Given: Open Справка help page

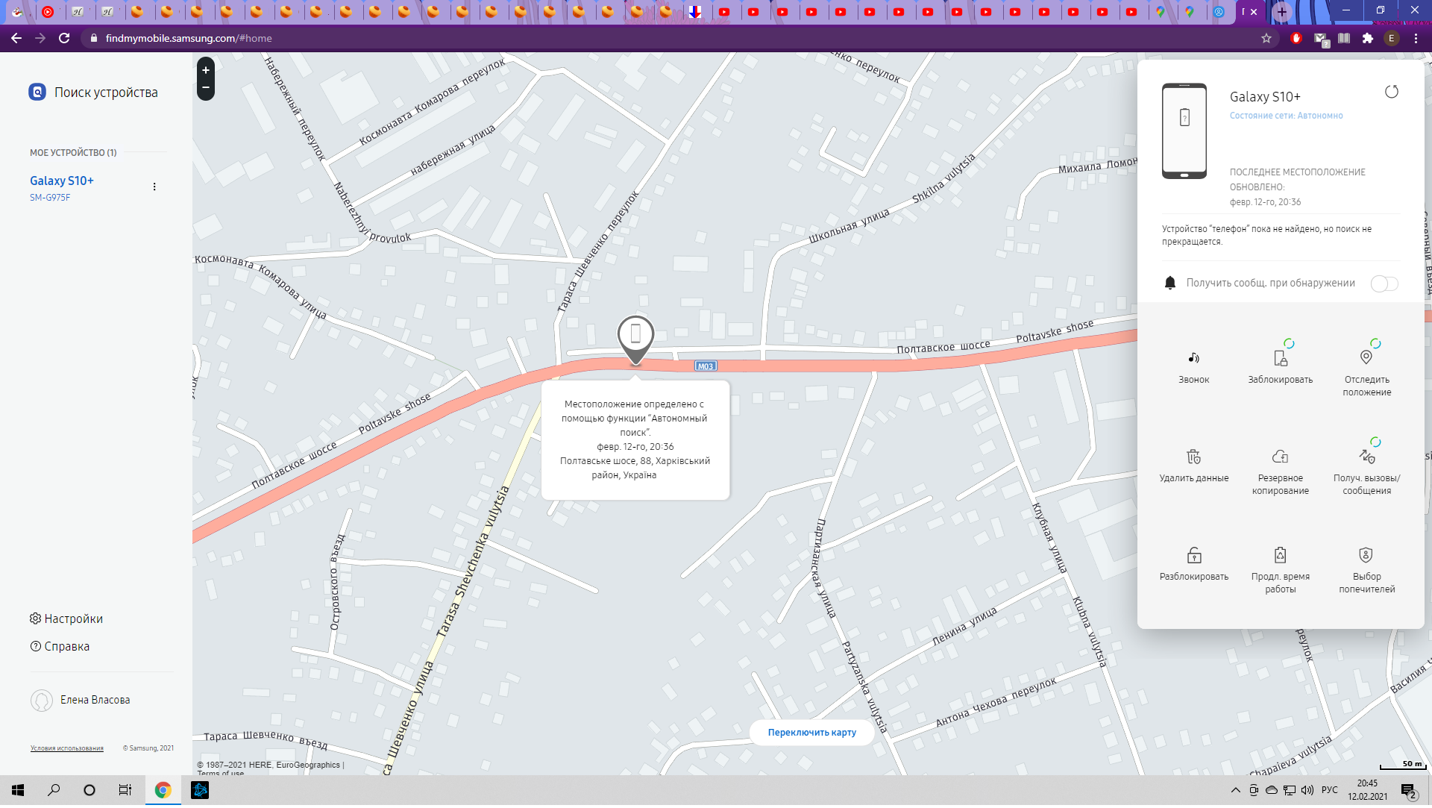Looking at the screenshot, I should (60, 646).
